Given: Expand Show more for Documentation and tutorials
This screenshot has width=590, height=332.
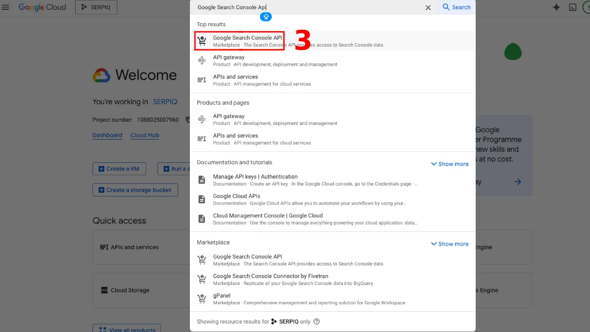Looking at the screenshot, I should (x=449, y=164).
